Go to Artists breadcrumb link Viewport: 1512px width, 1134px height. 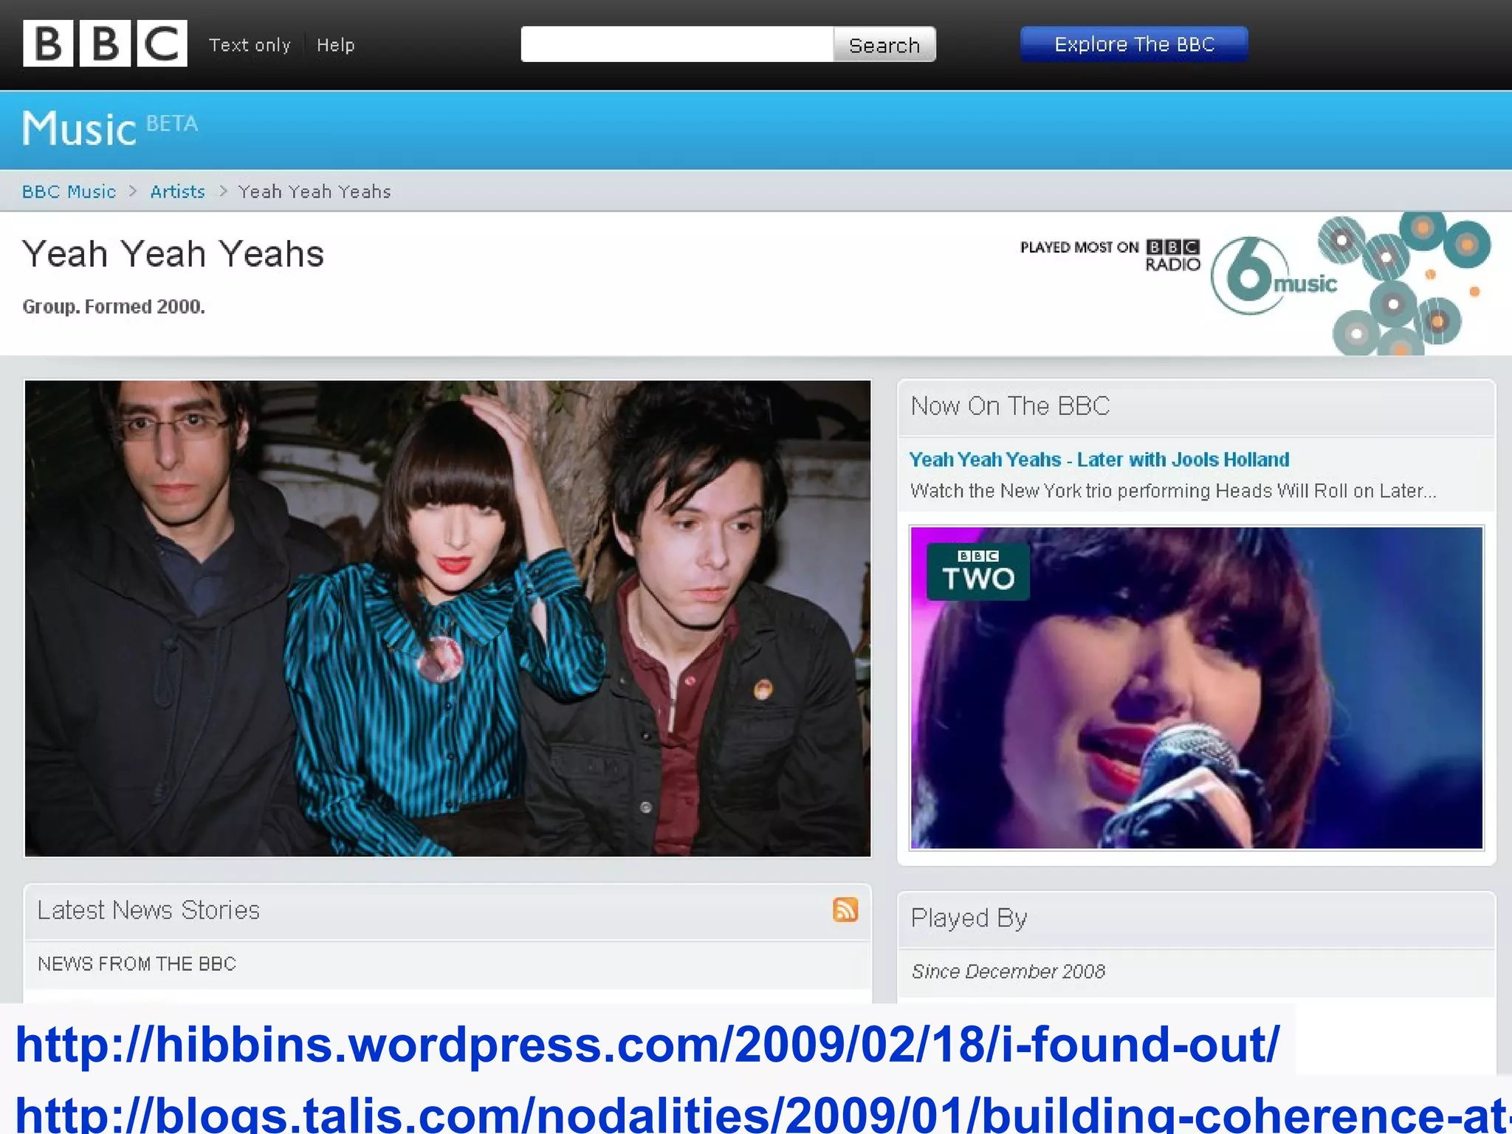pyautogui.click(x=177, y=192)
